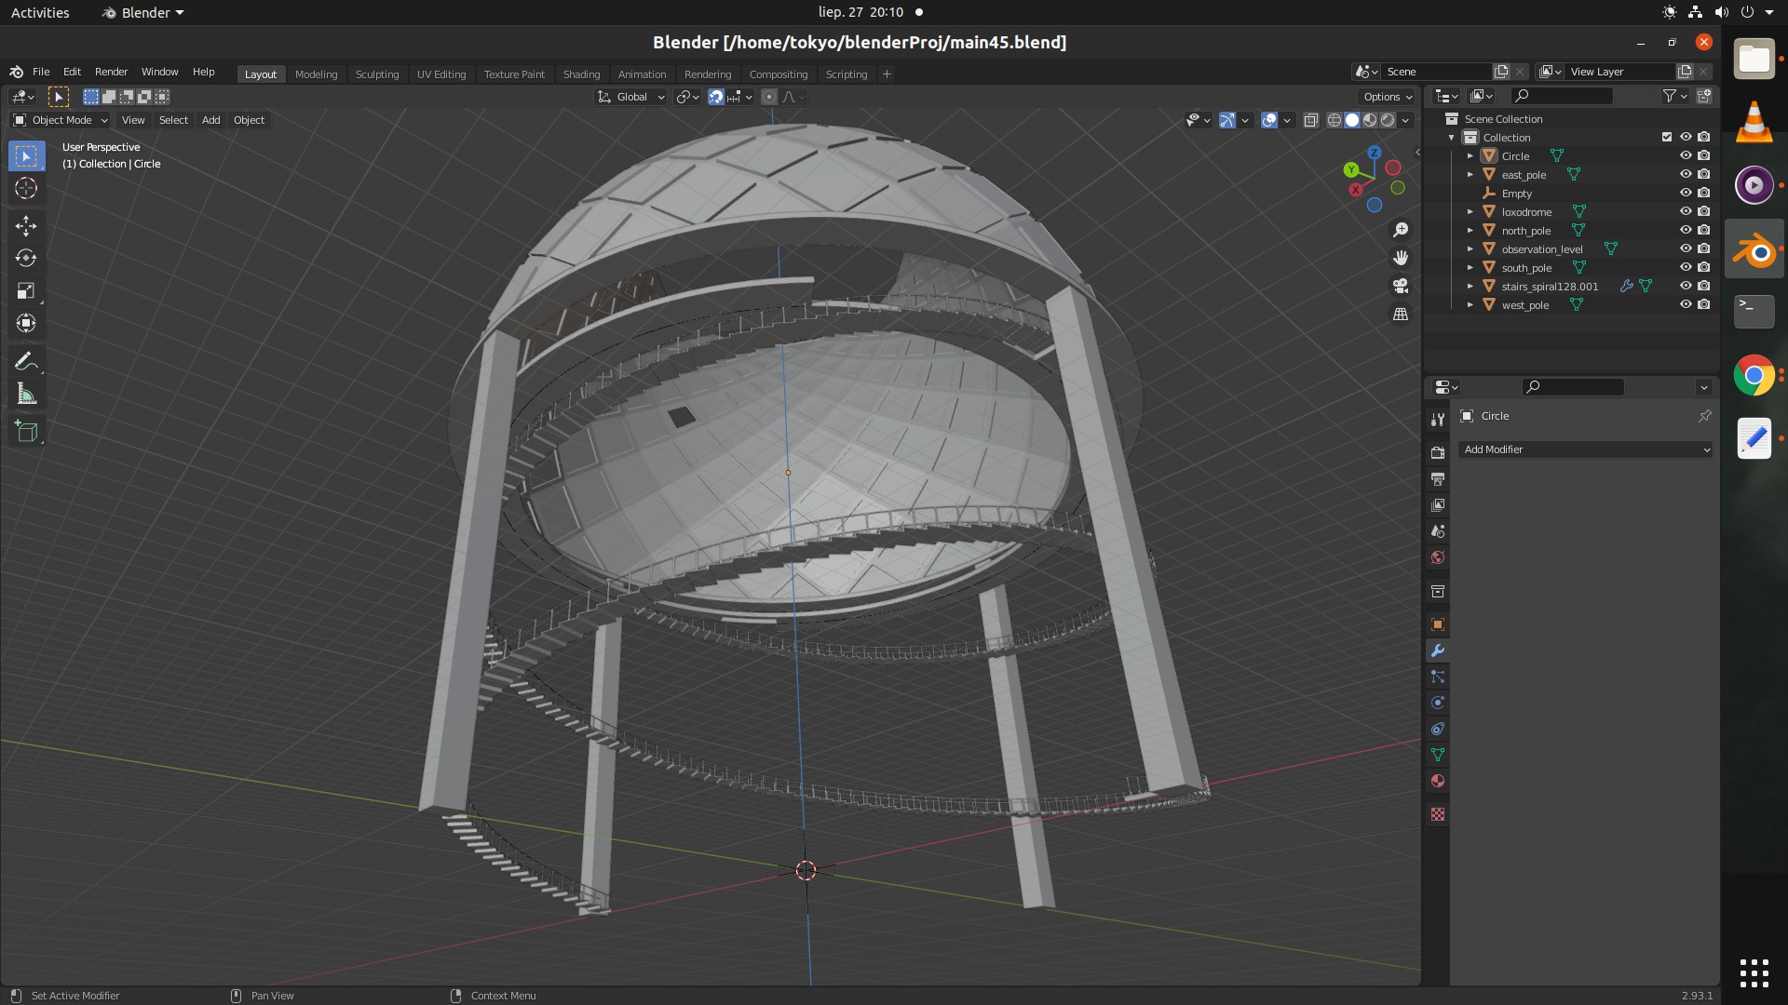Select the Scale tool
1788x1005 pixels.
(26, 290)
